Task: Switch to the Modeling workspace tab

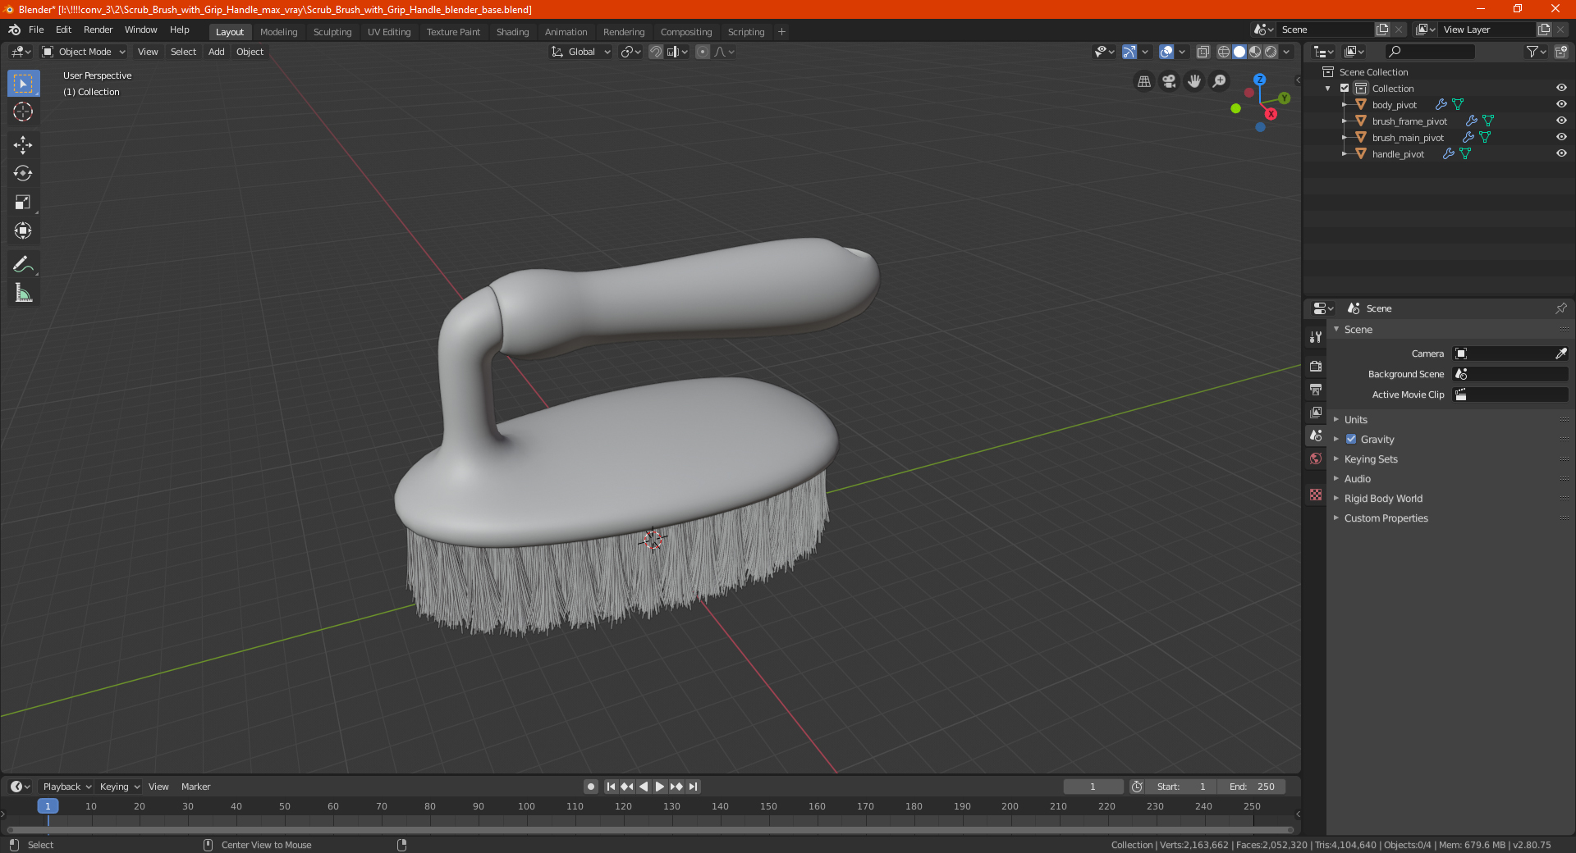Action: point(278,32)
